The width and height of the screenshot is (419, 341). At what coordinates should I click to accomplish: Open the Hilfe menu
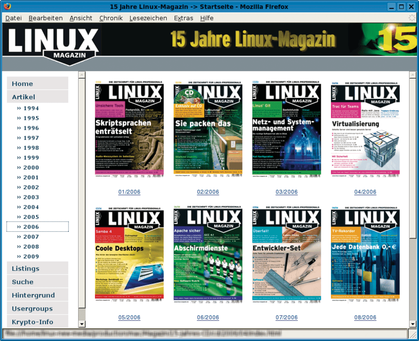click(x=207, y=18)
